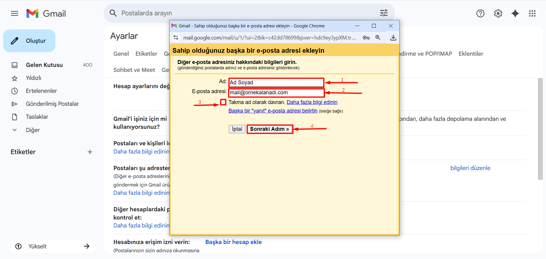The image size is (546, 259).
Task: Open the Eklentiler settings tab
Action: tap(471, 54)
